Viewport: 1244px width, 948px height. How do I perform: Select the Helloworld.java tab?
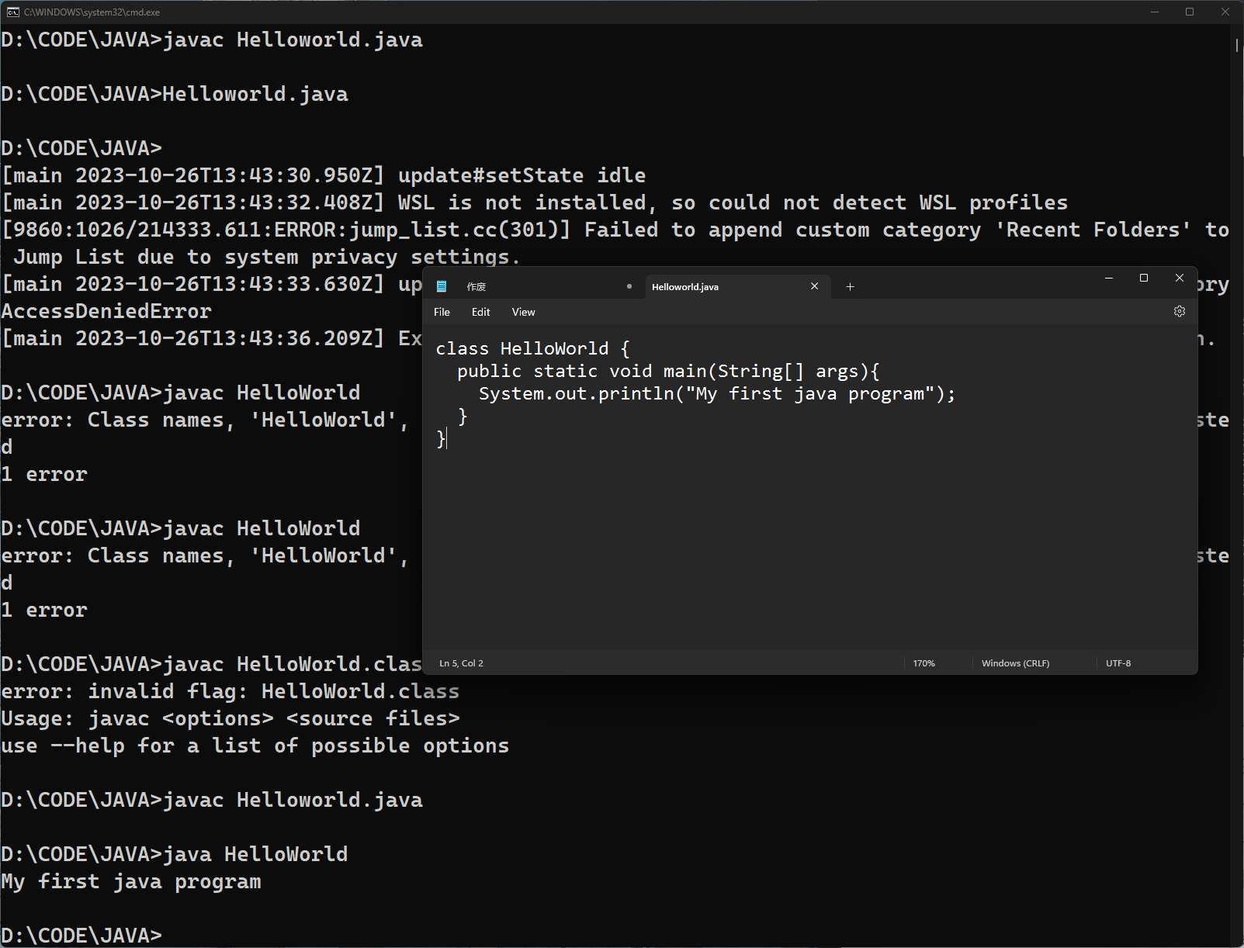(737, 286)
